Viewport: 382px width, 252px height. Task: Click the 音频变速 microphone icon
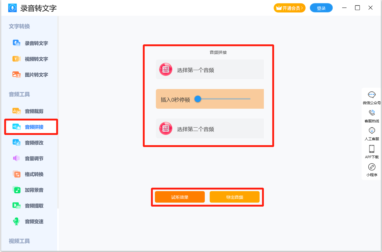tap(17, 221)
